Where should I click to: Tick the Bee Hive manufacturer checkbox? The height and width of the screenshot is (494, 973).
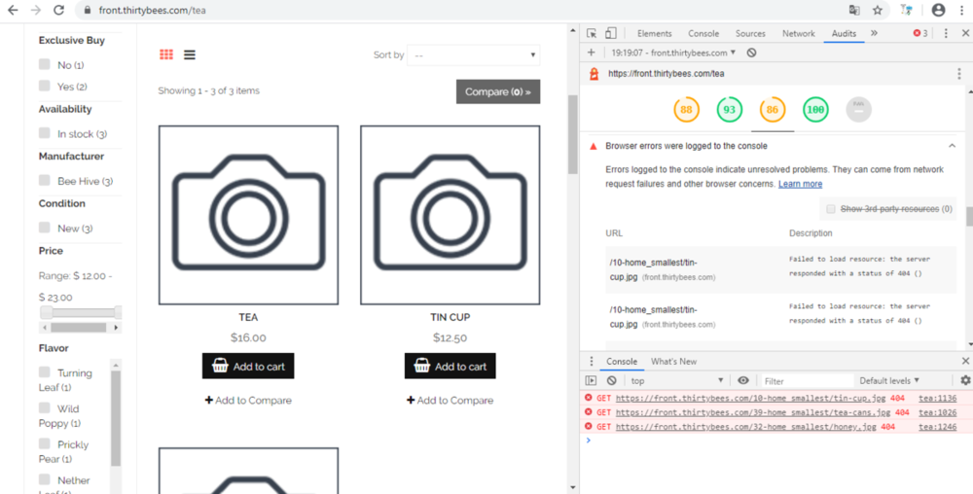coord(45,181)
